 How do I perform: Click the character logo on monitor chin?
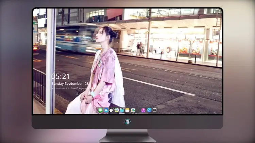(x=128, y=122)
